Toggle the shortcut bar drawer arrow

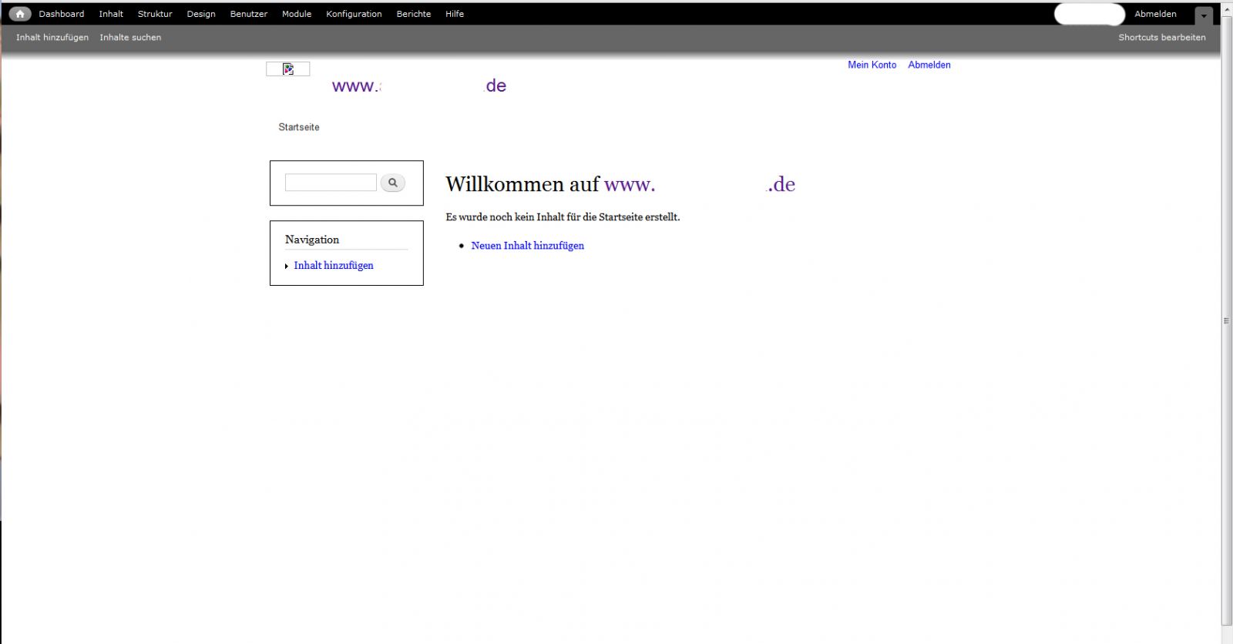tap(1204, 15)
